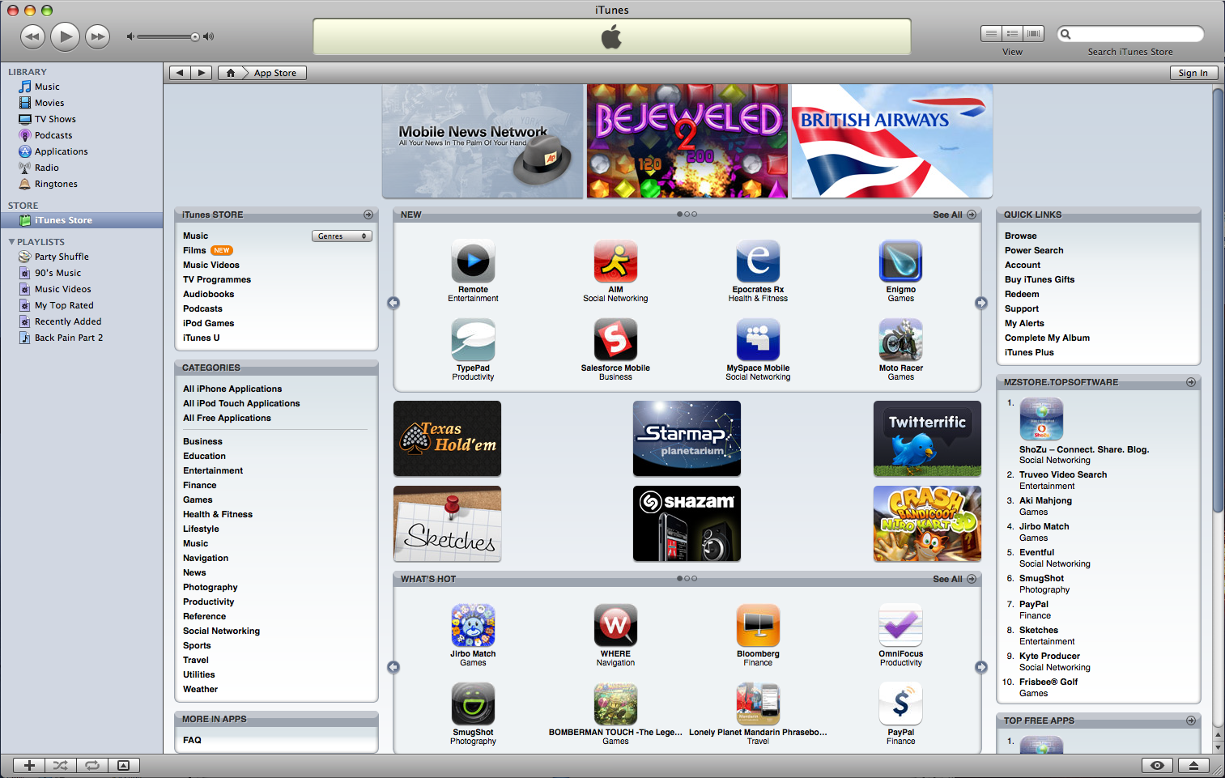Click the main vertical scrollbar
The image size is (1225, 778).
[x=1218, y=300]
